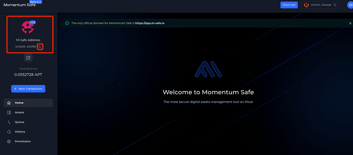Click the info icon in the banner

[67, 23]
